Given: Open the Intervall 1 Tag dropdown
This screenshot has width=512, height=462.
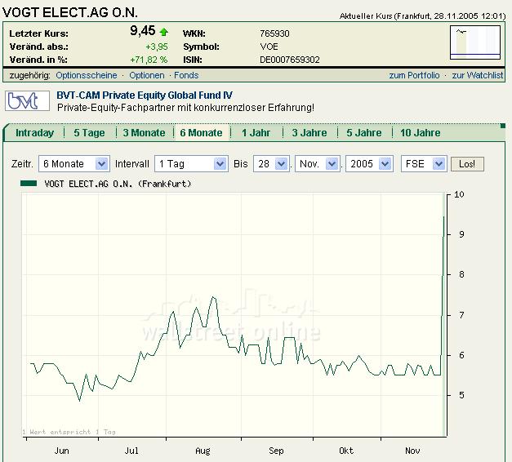Looking at the screenshot, I should (x=191, y=163).
